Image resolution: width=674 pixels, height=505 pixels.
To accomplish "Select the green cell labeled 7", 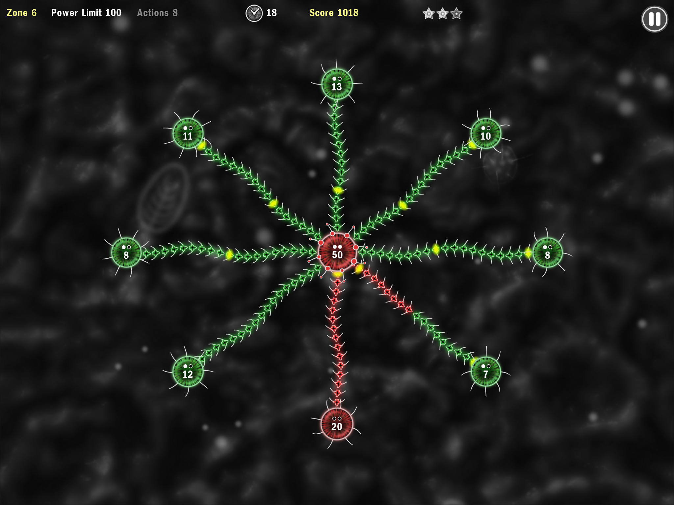I will pos(486,372).
